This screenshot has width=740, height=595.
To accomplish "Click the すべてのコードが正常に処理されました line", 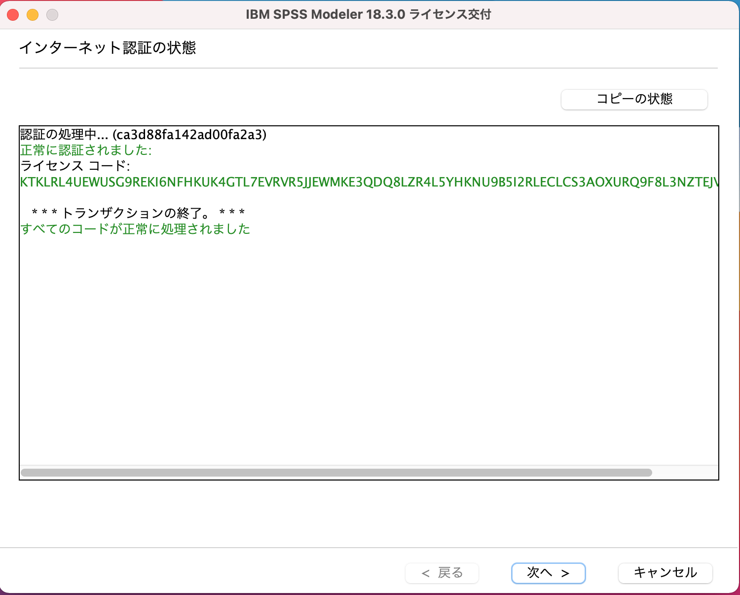I will pyautogui.click(x=136, y=229).
